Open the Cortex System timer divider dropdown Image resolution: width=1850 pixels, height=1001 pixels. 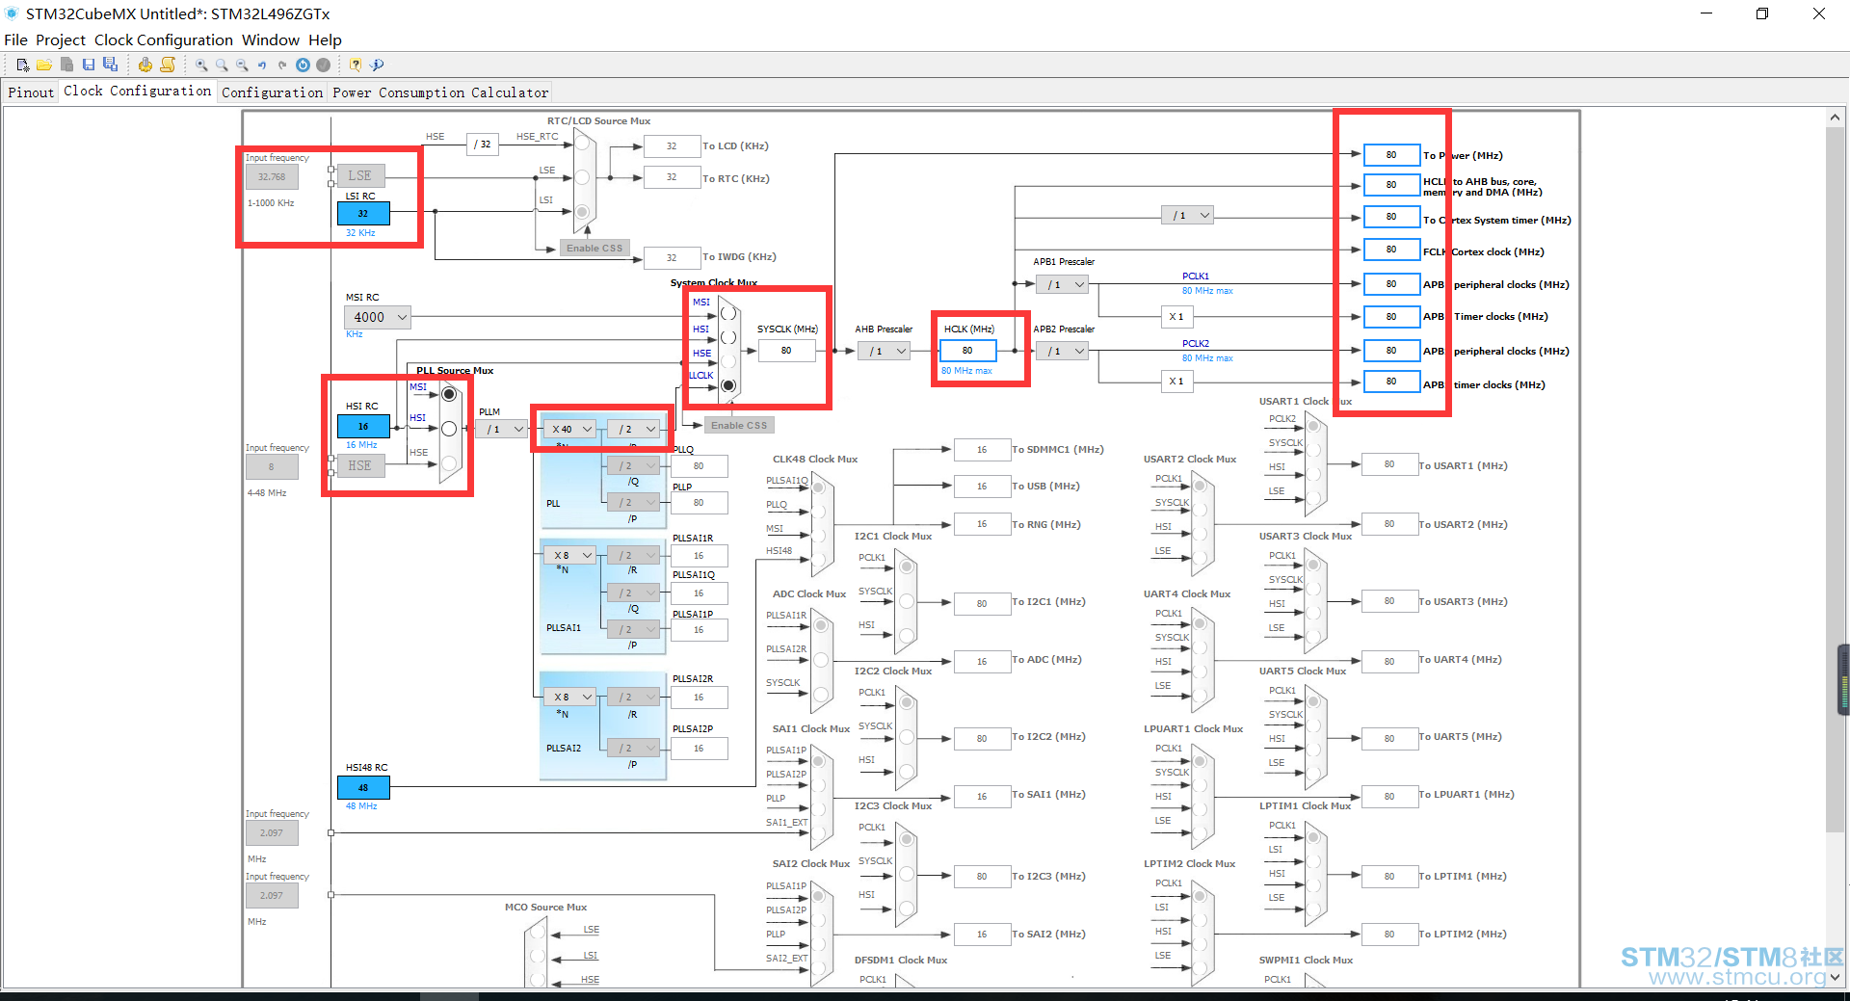click(1187, 215)
